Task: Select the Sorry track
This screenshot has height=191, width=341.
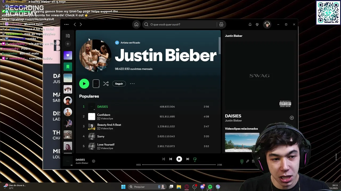Action: click(x=101, y=136)
